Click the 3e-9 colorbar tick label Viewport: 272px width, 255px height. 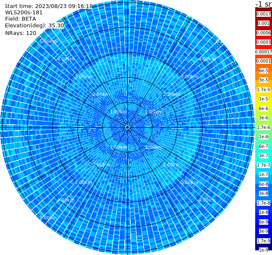(264, 231)
